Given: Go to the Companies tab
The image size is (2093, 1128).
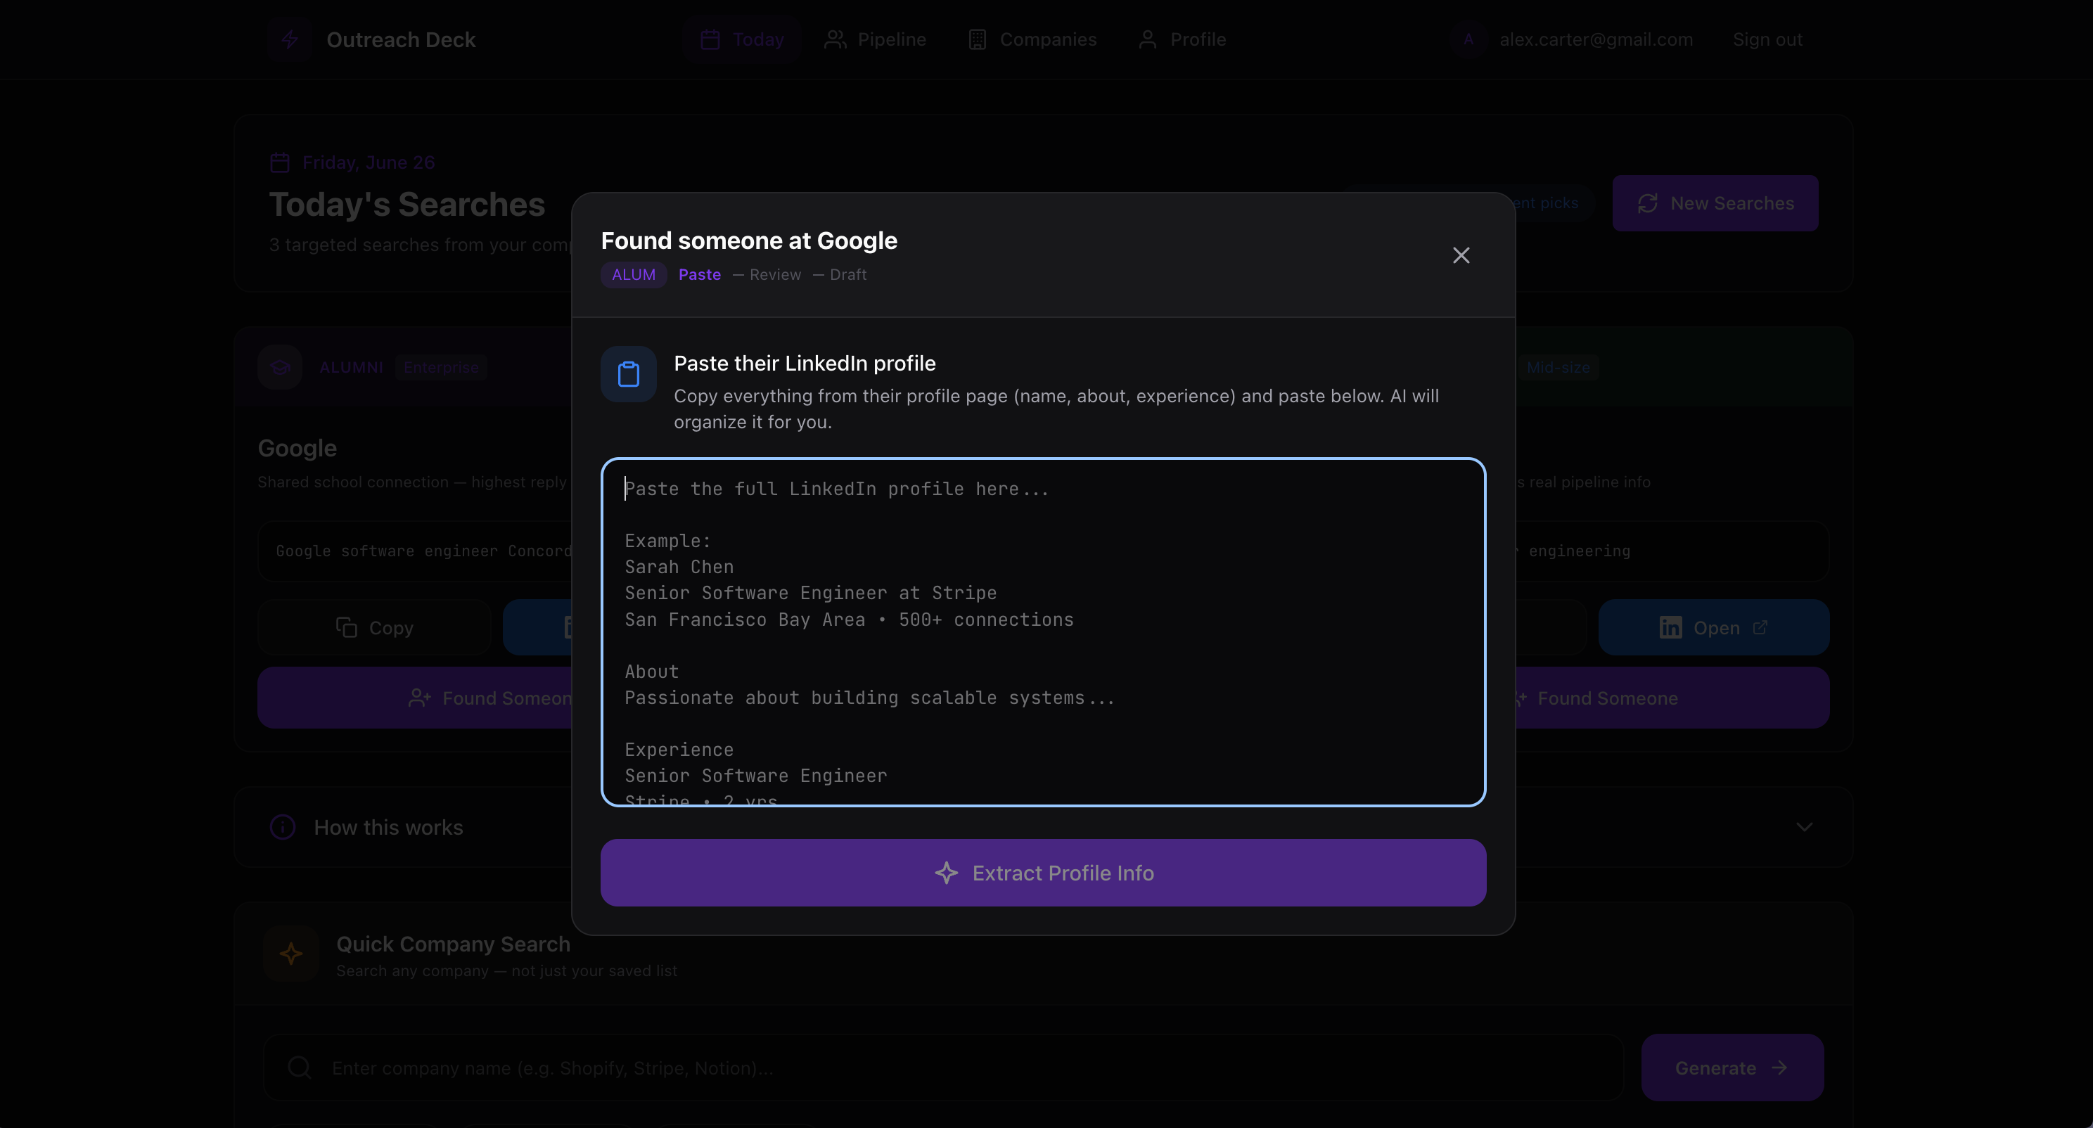Looking at the screenshot, I should pyautogui.click(x=1032, y=39).
